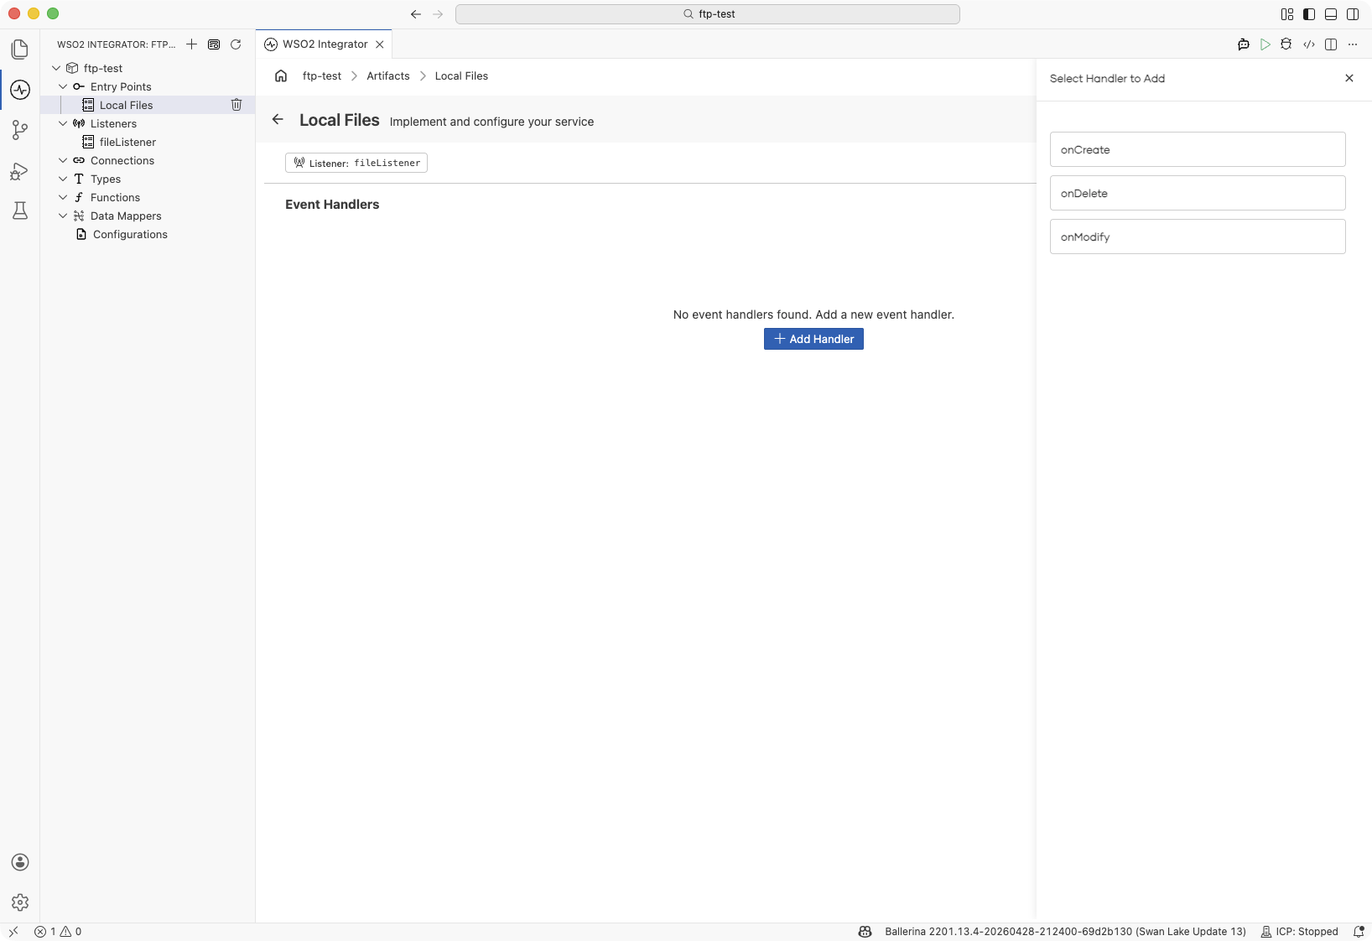Click the back arrow beside Local Files

[x=278, y=120]
